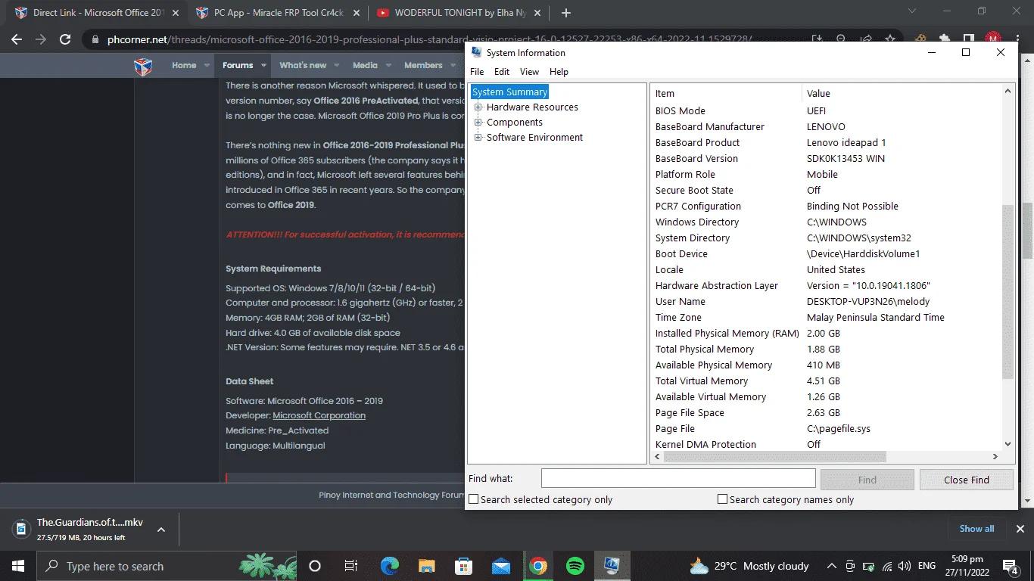Click the Windows Start button
Viewport: 1034px width, 581px height.
(x=17, y=566)
